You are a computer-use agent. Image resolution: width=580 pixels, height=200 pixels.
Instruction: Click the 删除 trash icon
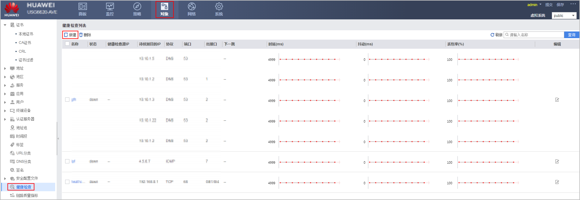click(81, 35)
